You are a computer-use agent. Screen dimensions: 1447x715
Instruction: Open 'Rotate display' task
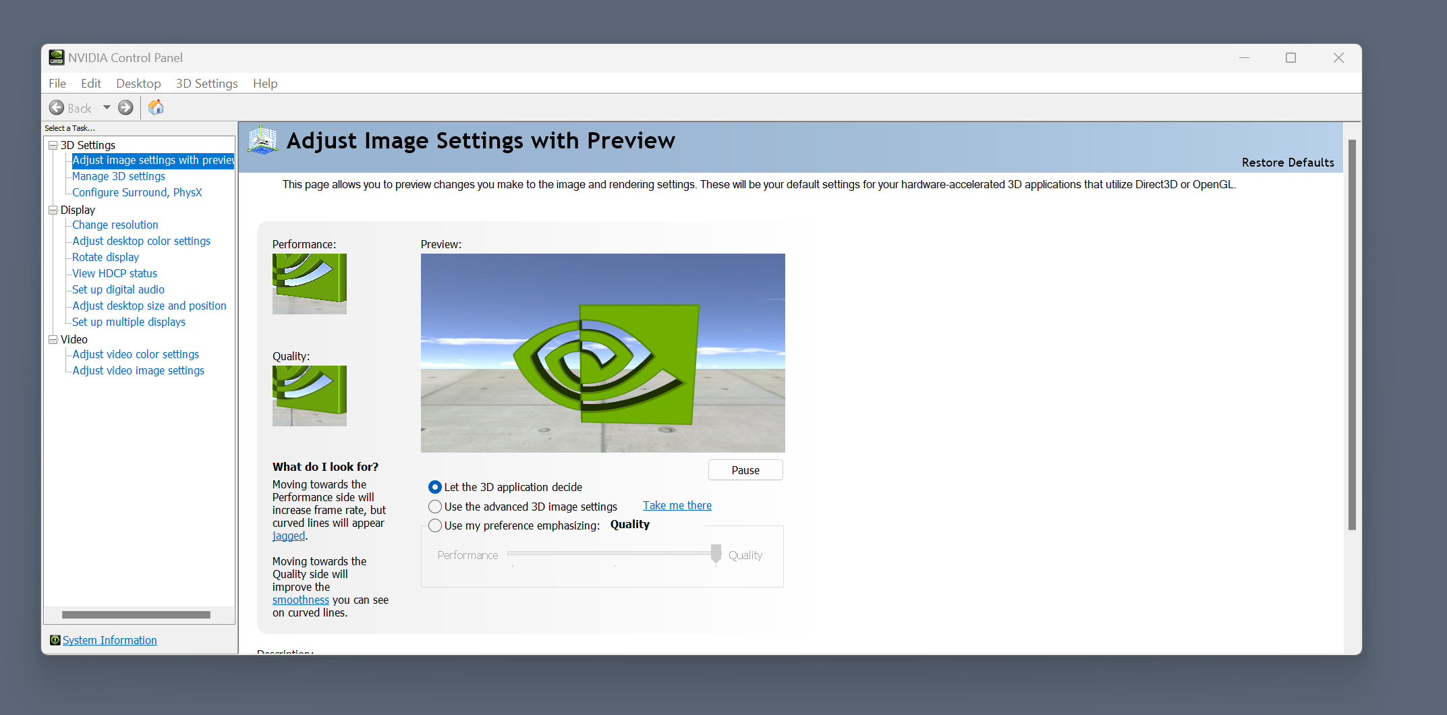pos(106,257)
